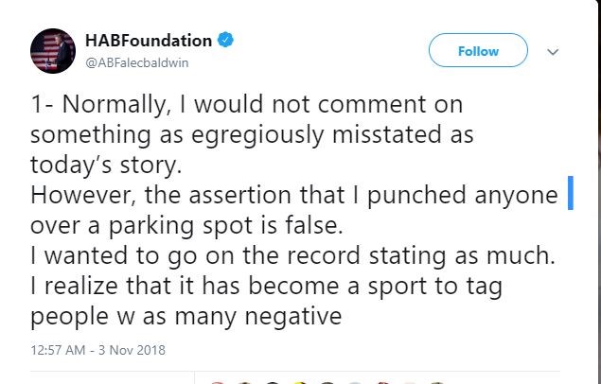Click the line starting "However, the assertion"
This screenshot has width=601, height=384.
point(292,197)
